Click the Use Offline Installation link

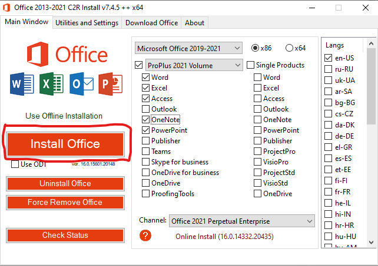coord(64,116)
